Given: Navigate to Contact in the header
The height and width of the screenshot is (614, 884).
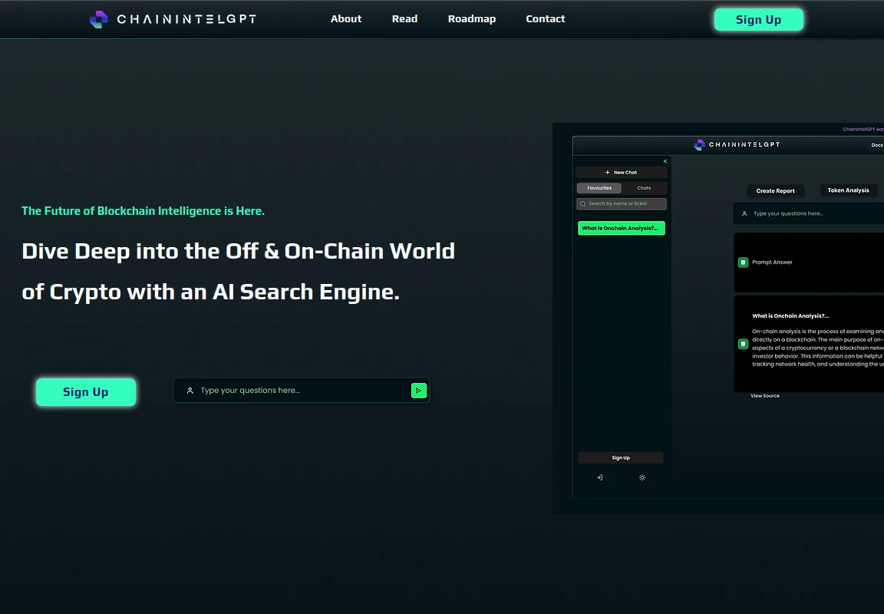Looking at the screenshot, I should (545, 19).
